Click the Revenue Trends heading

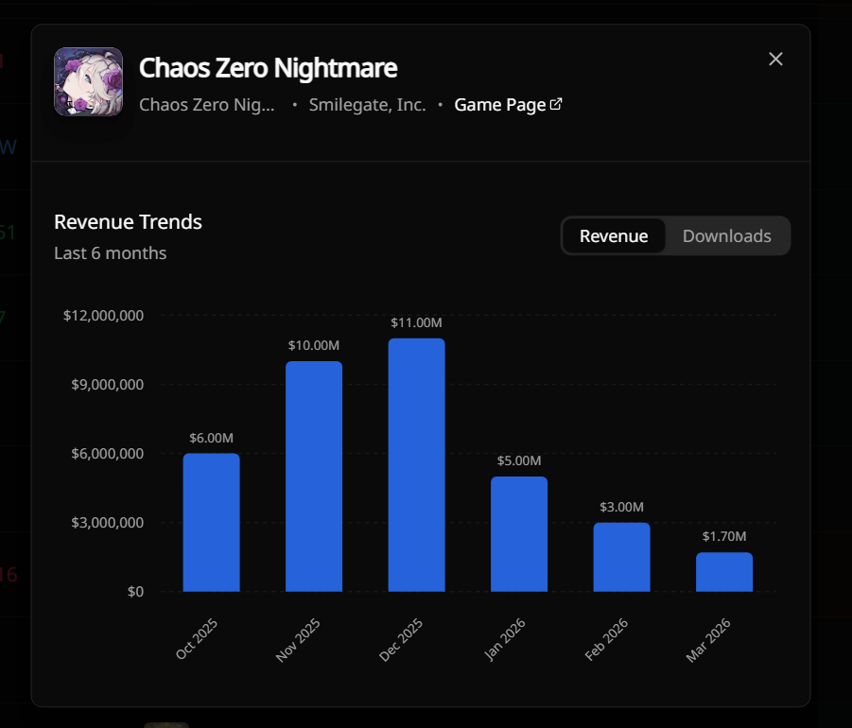pos(129,221)
